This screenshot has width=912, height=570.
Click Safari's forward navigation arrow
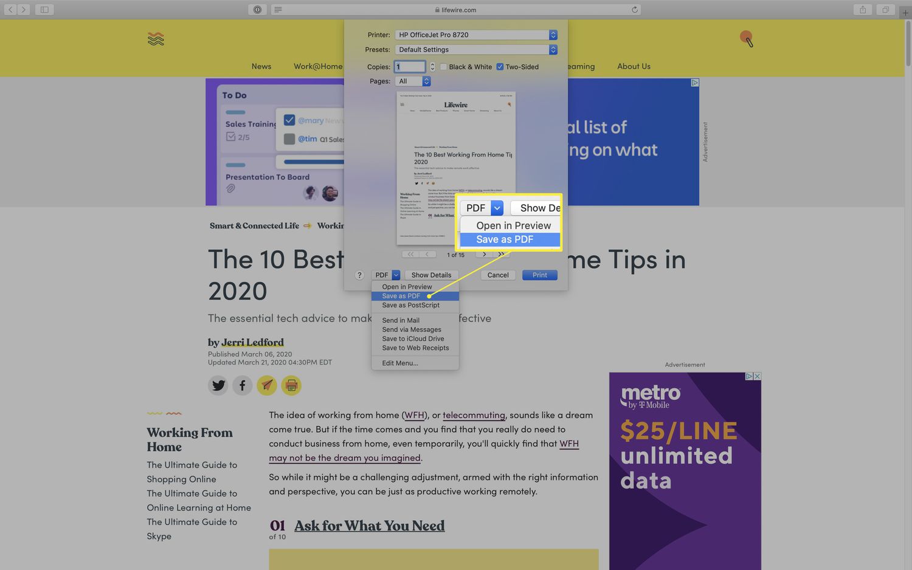coord(24,10)
